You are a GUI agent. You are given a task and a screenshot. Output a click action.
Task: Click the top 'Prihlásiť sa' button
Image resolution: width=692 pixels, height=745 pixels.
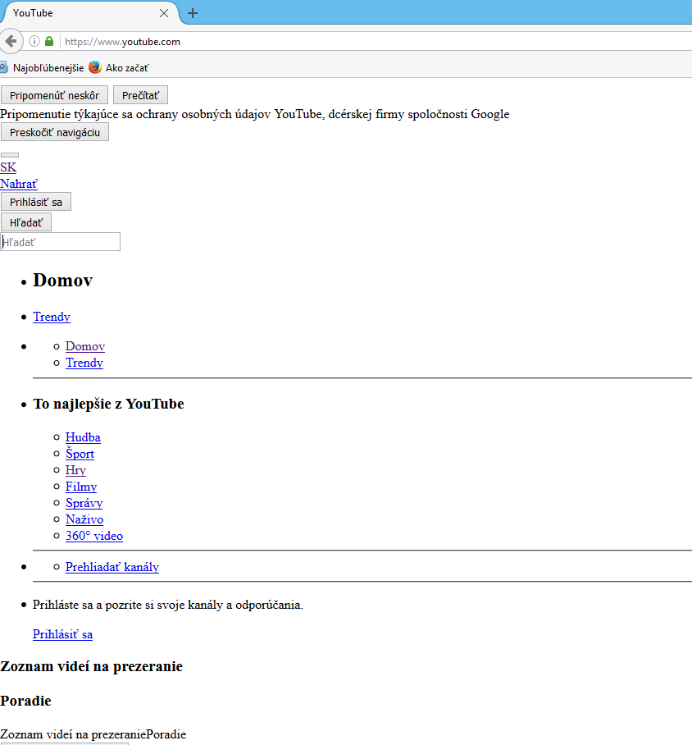tap(36, 202)
